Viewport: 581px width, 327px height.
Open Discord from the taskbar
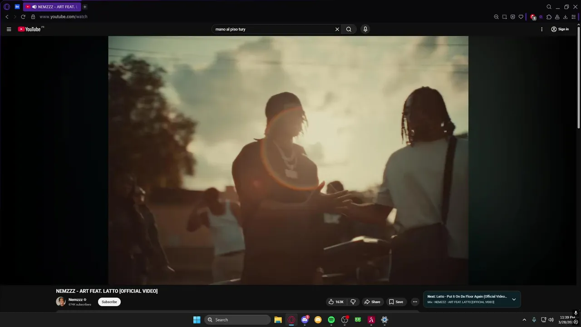pyautogui.click(x=305, y=320)
